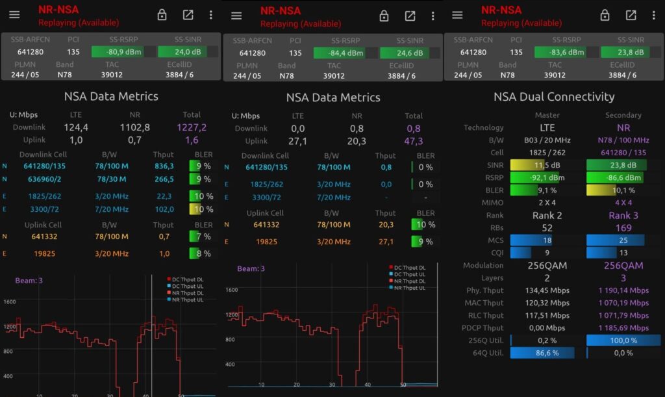
Task: Toggle the lock icon in the right panel
Action: point(605,15)
